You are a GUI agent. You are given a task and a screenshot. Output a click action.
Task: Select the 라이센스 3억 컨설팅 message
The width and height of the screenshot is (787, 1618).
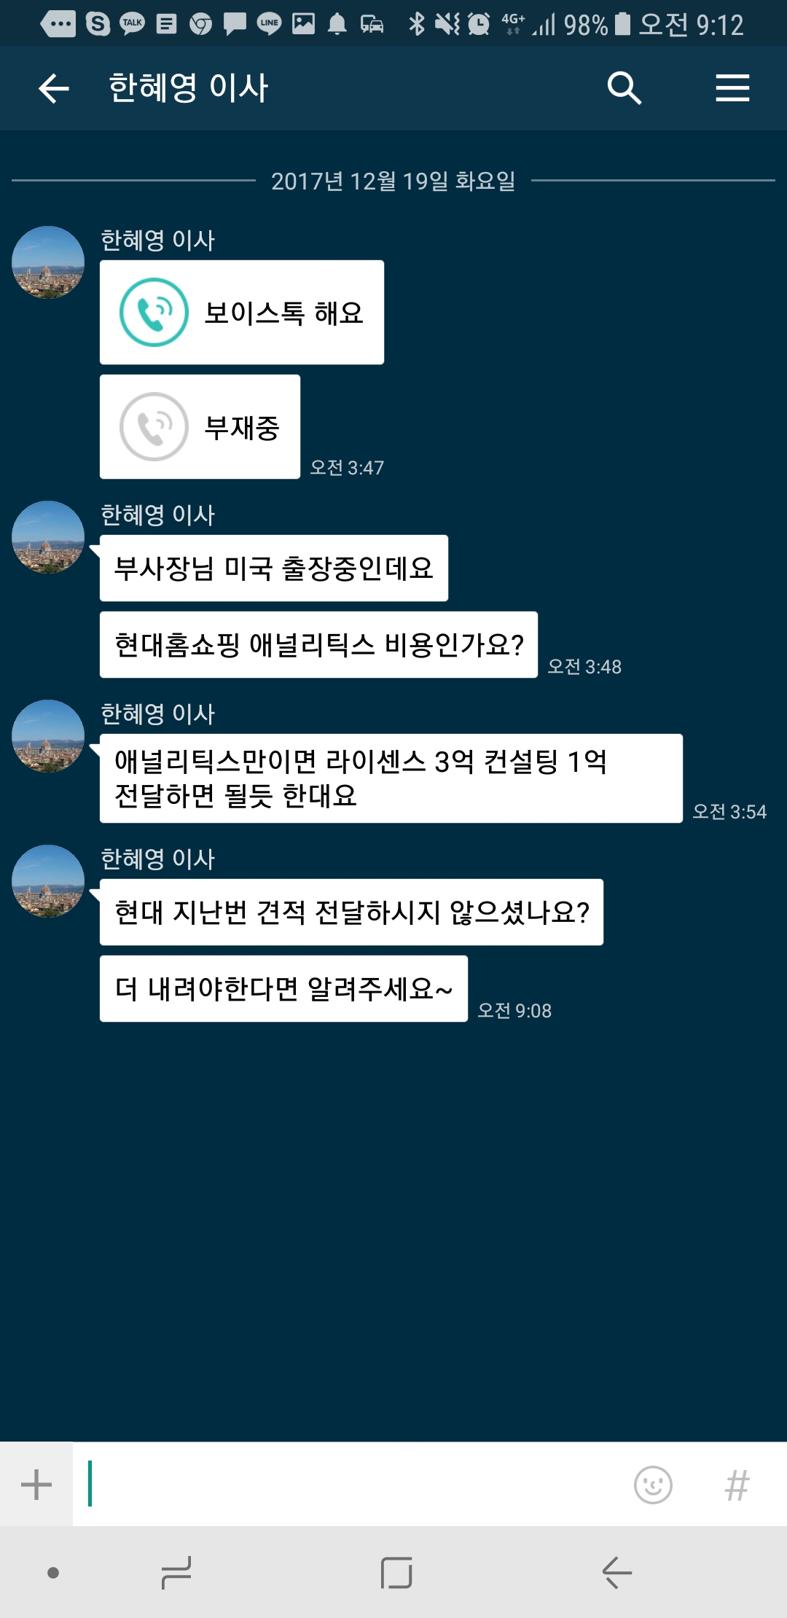click(x=391, y=778)
